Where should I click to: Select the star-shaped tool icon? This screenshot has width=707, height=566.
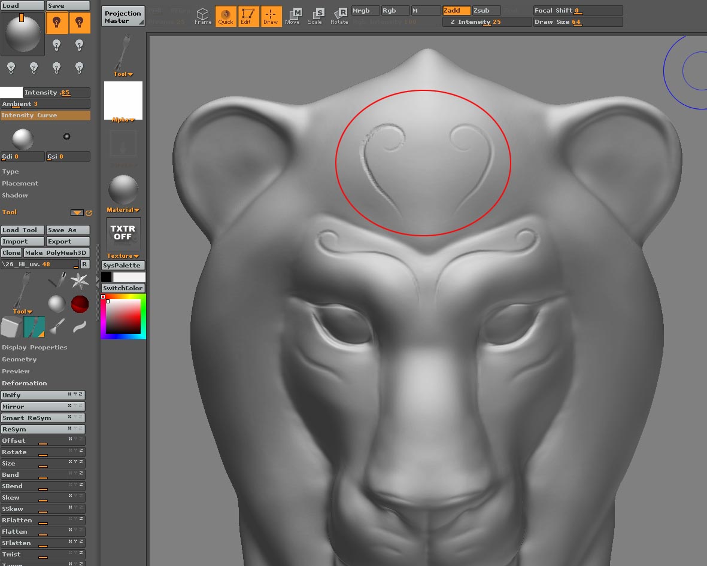(x=80, y=281)
